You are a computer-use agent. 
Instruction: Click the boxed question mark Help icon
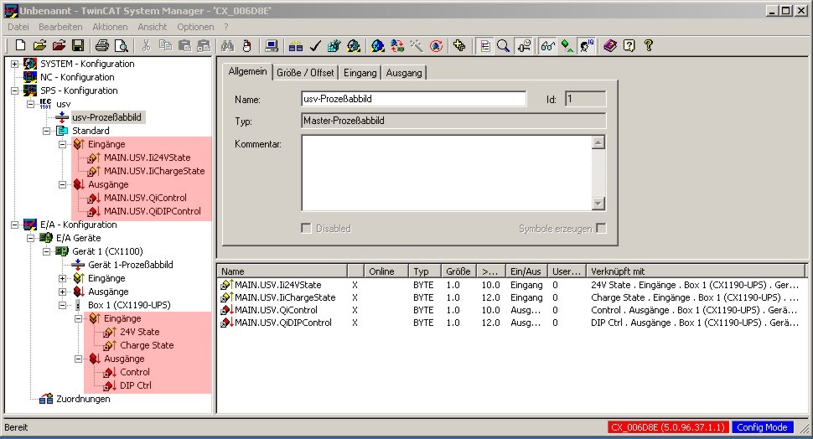[629, 45]
